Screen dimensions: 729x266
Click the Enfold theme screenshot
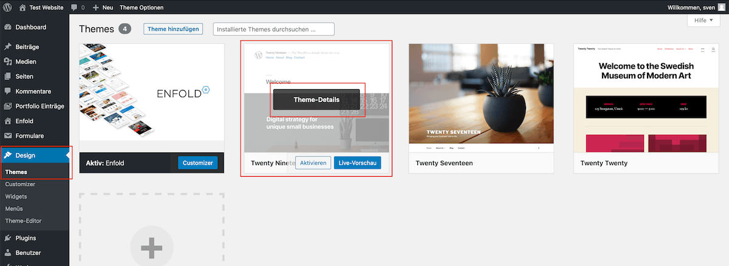tap(152, 97)
